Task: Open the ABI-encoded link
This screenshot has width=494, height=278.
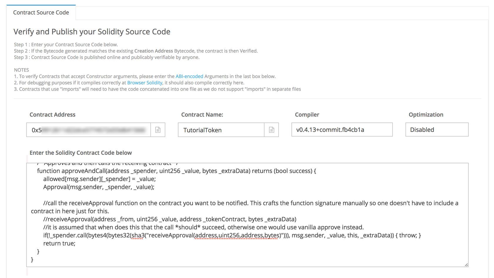Action: (x=189, y=76)
